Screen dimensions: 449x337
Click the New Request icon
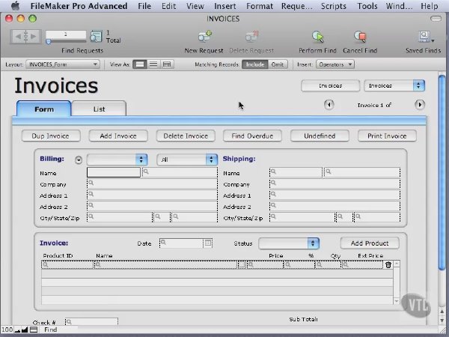click(205, 37)
